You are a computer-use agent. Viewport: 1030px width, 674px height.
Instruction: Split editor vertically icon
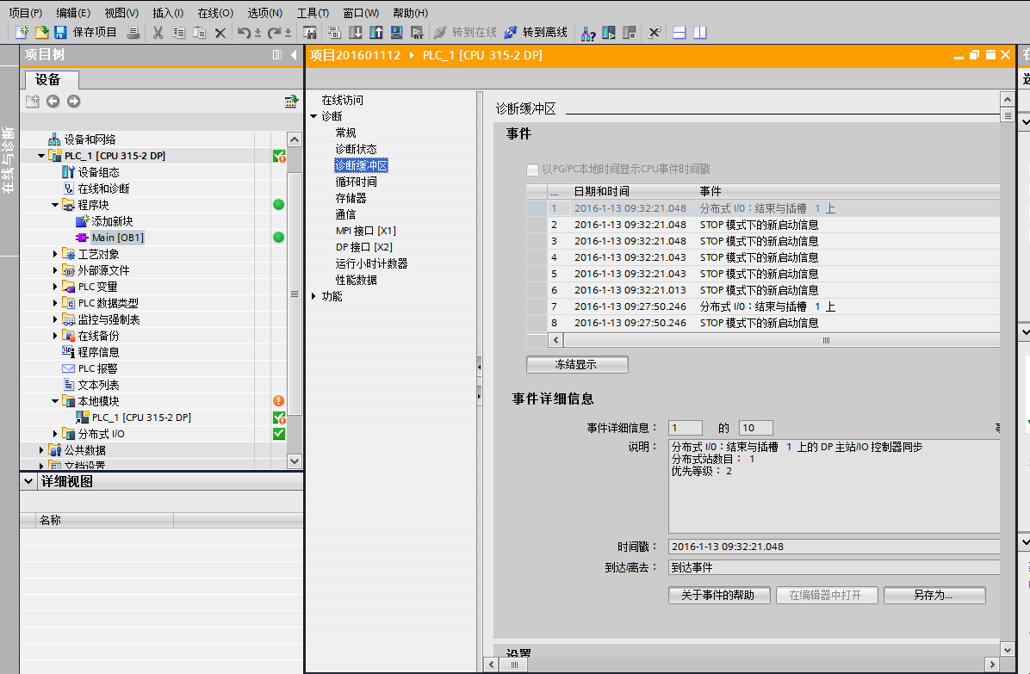[x=699, y=32]
